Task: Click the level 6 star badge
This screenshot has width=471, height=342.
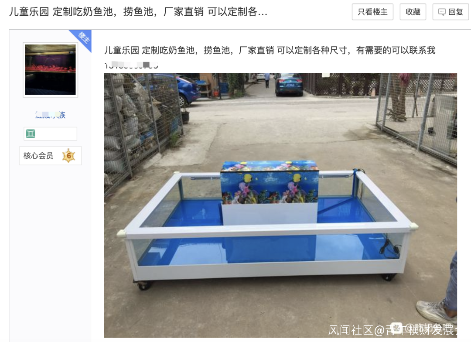Action: click(x=69, y=156)
